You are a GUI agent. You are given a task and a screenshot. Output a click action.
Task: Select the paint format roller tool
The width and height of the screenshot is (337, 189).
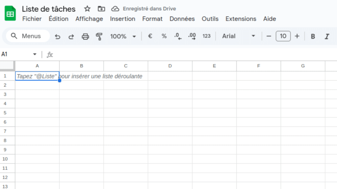tap(99, 36)
